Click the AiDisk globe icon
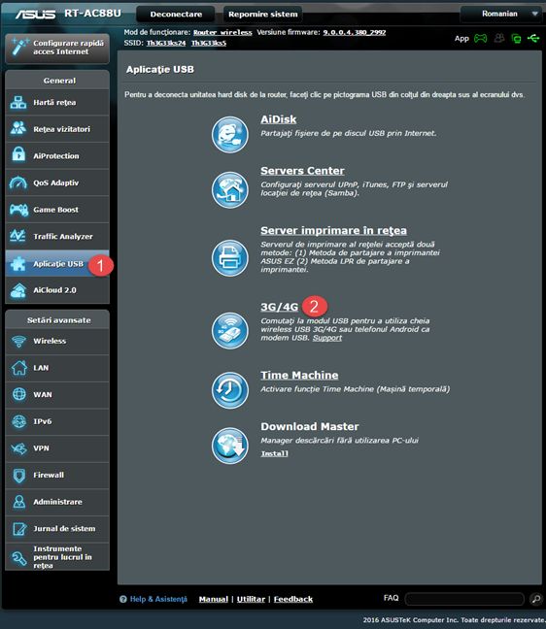This screenshot has width=546, height=629. [x=229, y=135]
